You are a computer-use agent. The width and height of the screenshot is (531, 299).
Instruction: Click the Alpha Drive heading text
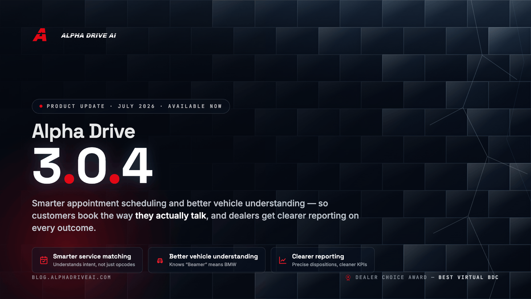pos(84,131)
